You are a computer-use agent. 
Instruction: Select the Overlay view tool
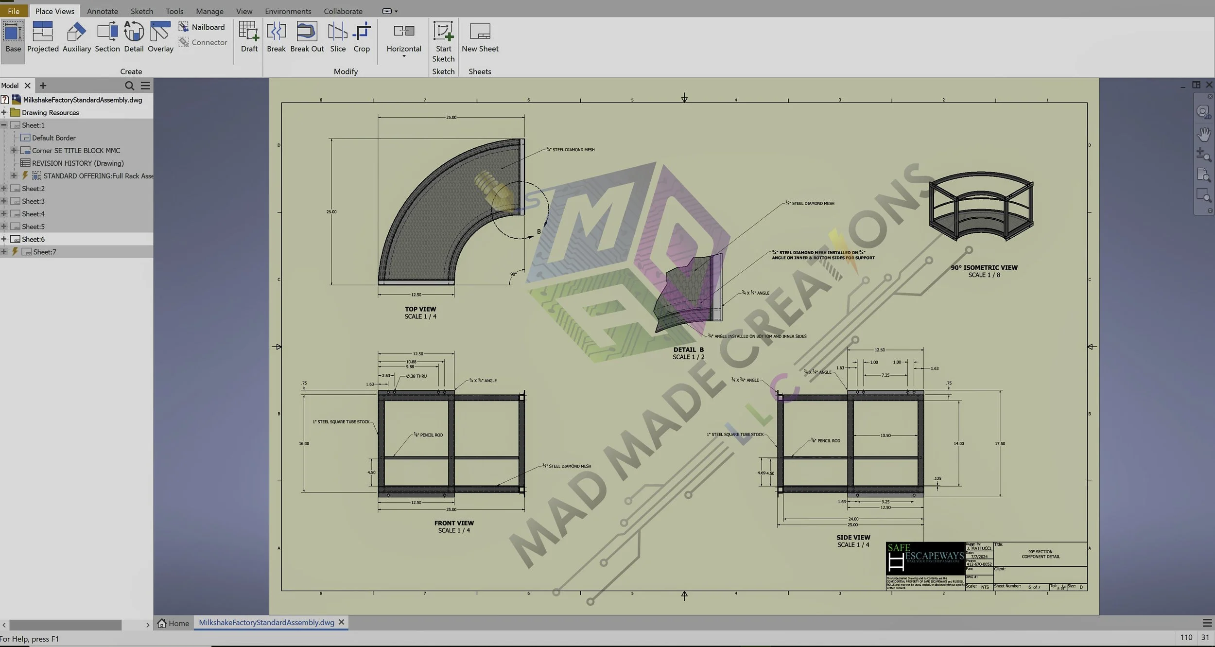click(160, 38)
